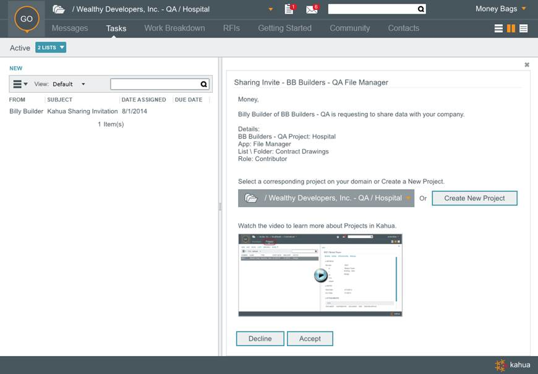Open the envelope messages notification icon
The image size is (538, 374).
tap(312, 9)
